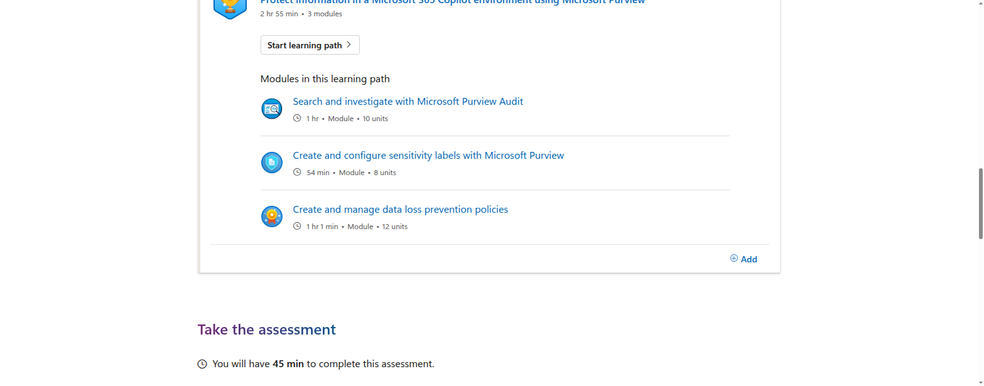The height and width of the screenshot is (386, 984).
Task: Click the page vertical scrollbar thumb
Action: point(981,203)
